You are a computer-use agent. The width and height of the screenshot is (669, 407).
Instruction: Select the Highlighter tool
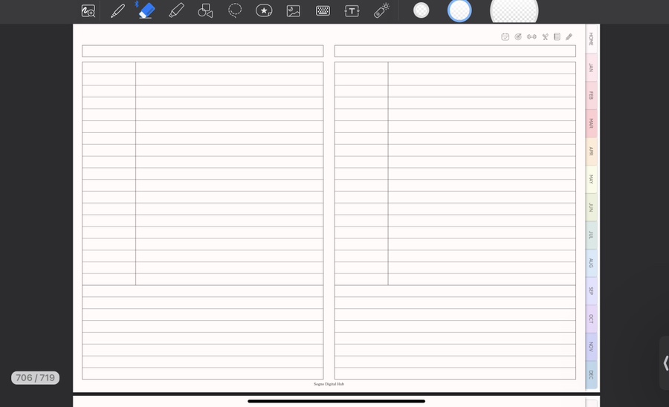176,10
